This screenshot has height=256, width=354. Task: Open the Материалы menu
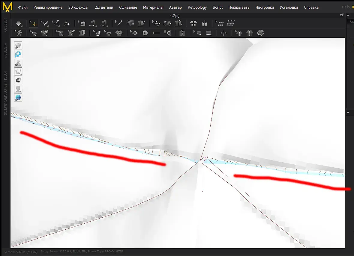pos(153,7)
